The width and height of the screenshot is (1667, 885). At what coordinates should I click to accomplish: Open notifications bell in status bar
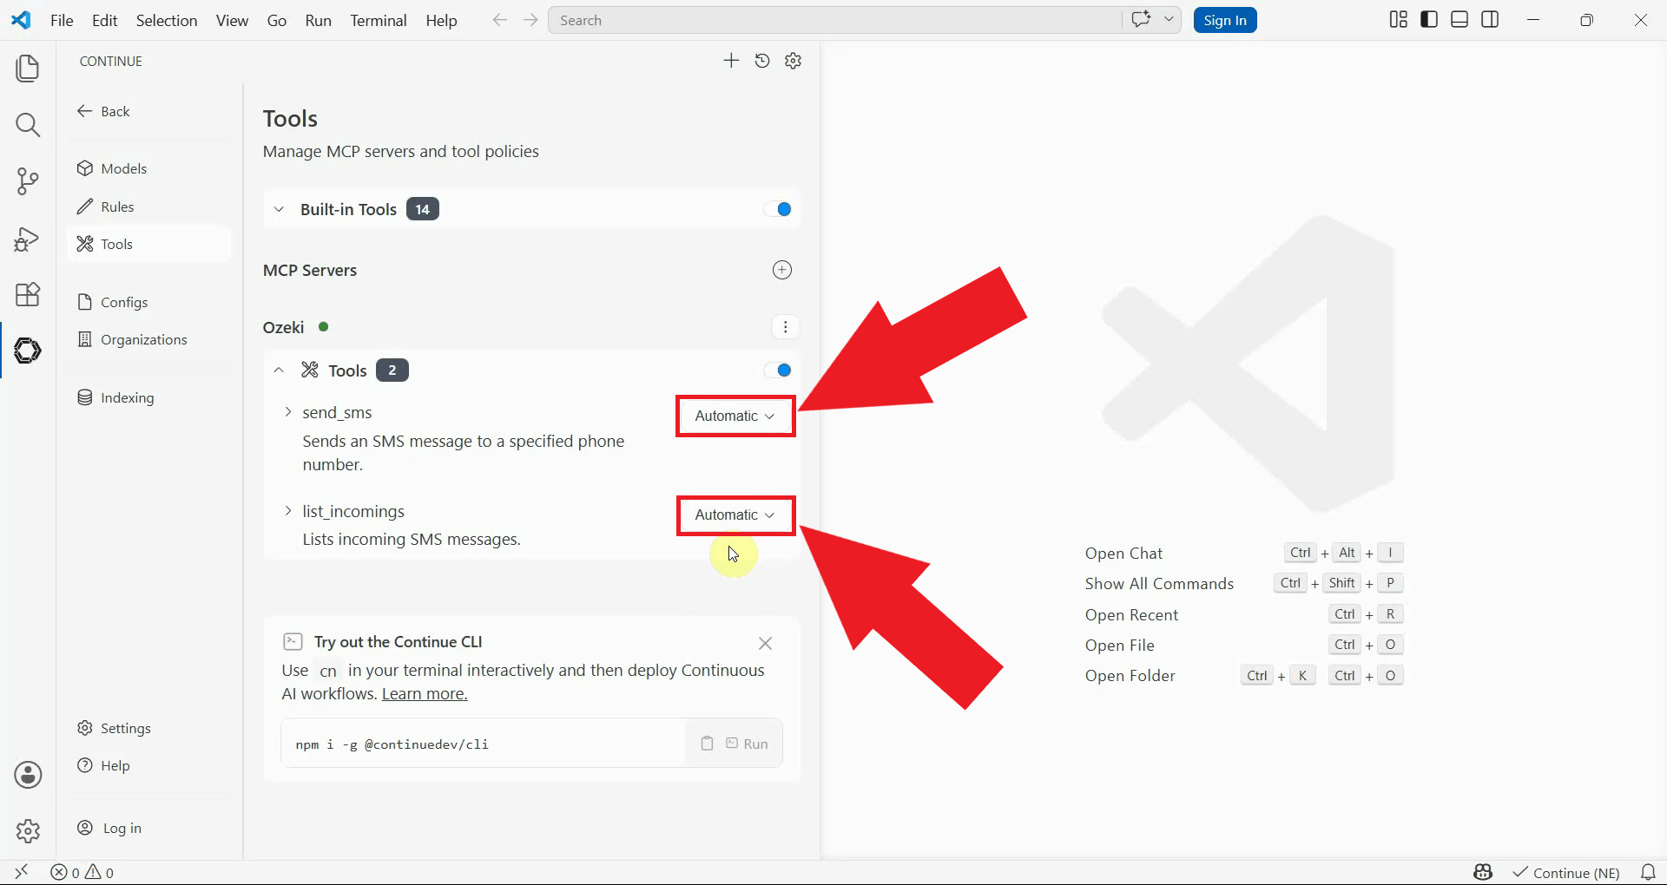point(1647,872)
